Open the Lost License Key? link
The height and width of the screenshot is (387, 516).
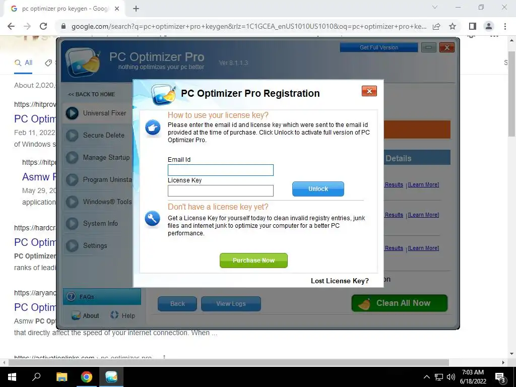[x=340, y=281]
